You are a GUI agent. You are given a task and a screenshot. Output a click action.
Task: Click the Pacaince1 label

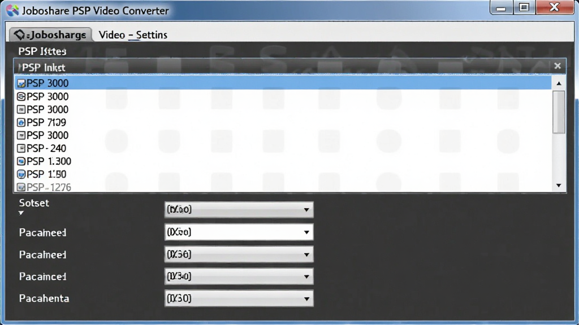43,276
